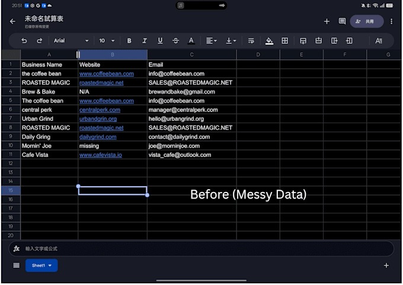Select cell containing missing
Image resolution: width=403 pixels, height=285 pixels.
[113, 146]
